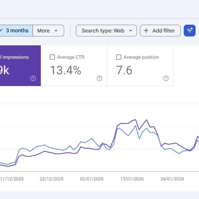Select the 3 months date range tab
Image resolution: width=199 pixels, height=199 pixels.
click(17, 31)
